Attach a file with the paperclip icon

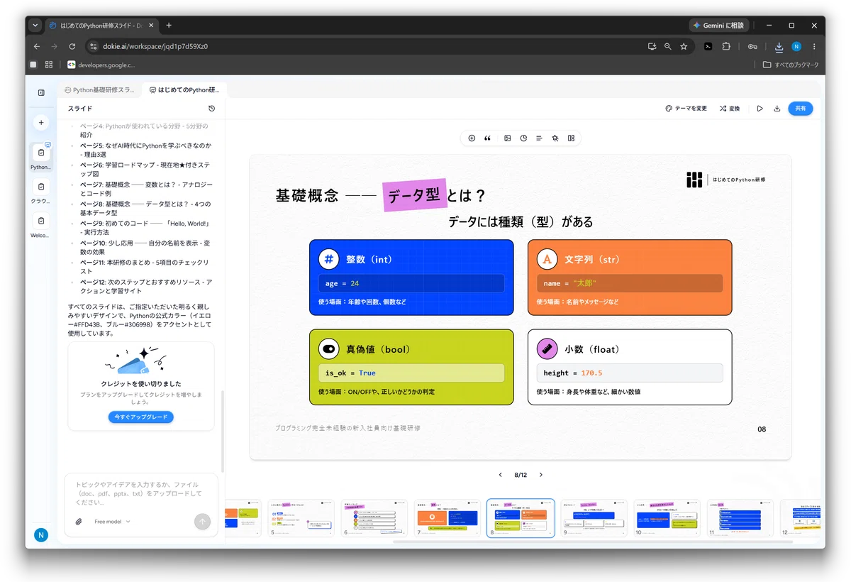tap(79, 522)
